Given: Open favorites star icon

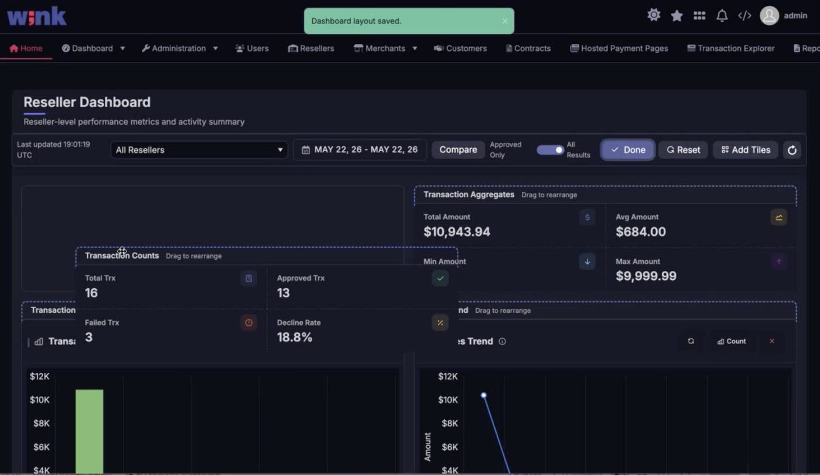Looking at the screenshot, I should [x=676, y=16].
